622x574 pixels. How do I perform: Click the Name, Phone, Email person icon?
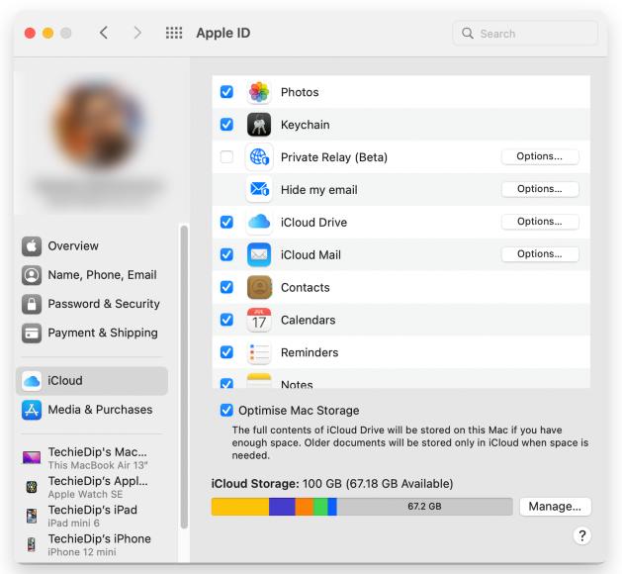pyautogui.click(x=32, y=275)
